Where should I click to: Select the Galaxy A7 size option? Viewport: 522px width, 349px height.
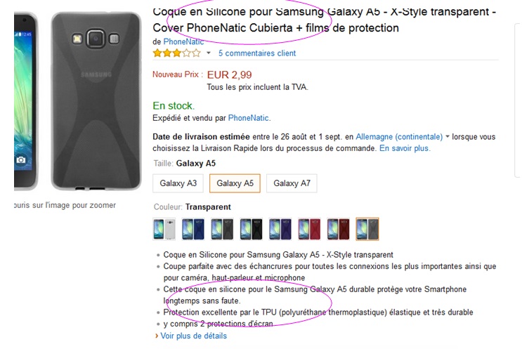click(292, 183)
